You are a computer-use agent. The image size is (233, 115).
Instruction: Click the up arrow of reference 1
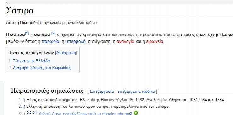24,100
